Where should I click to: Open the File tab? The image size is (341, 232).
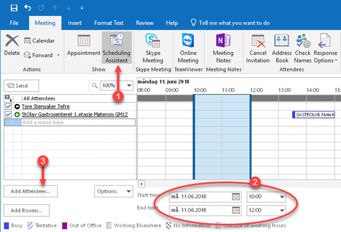[x=14, y=23]
